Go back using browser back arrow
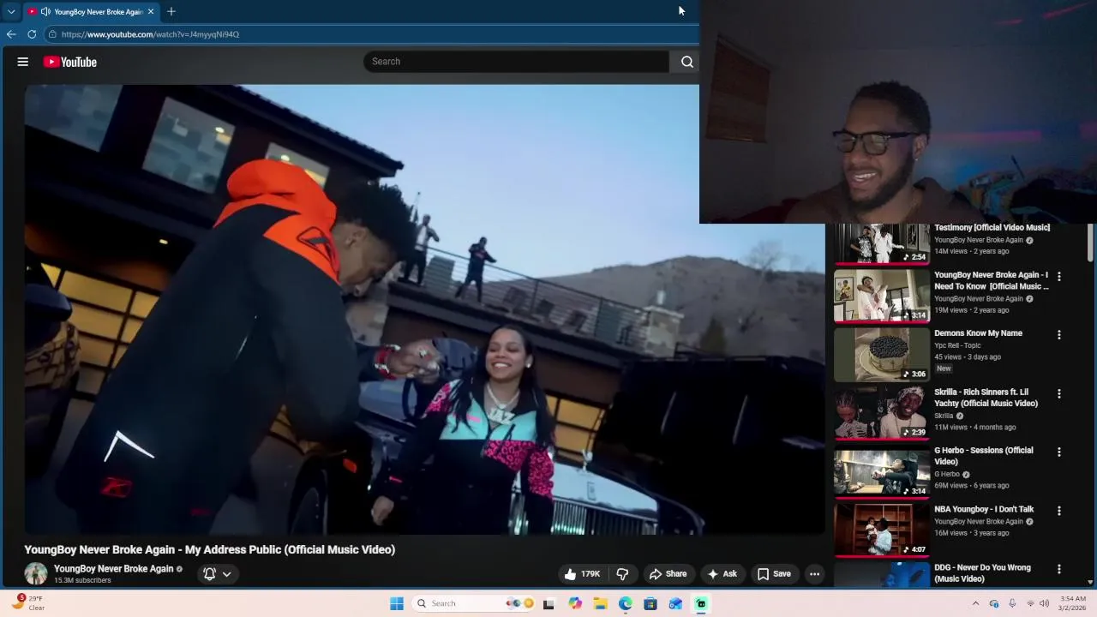Viewport: 1097px width, 617px height. click(x=11, y=34)
